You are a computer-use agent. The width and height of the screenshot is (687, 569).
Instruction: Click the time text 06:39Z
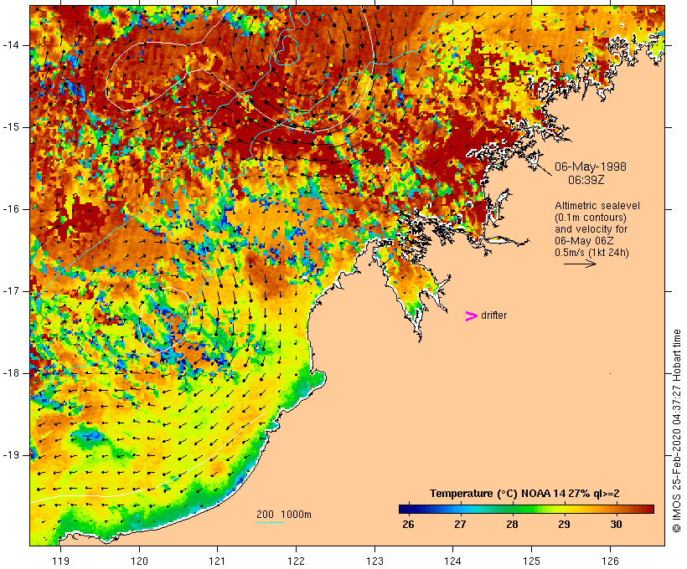tap(586, 180)
